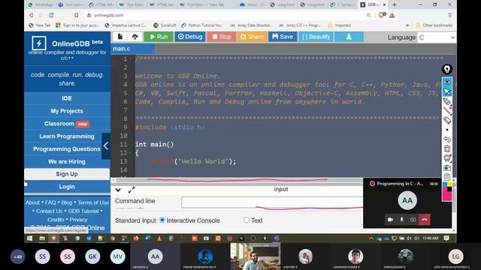Screen dimensions: 481x270
Task: Open the Language dropdown
Action: [x=437, y=37]
